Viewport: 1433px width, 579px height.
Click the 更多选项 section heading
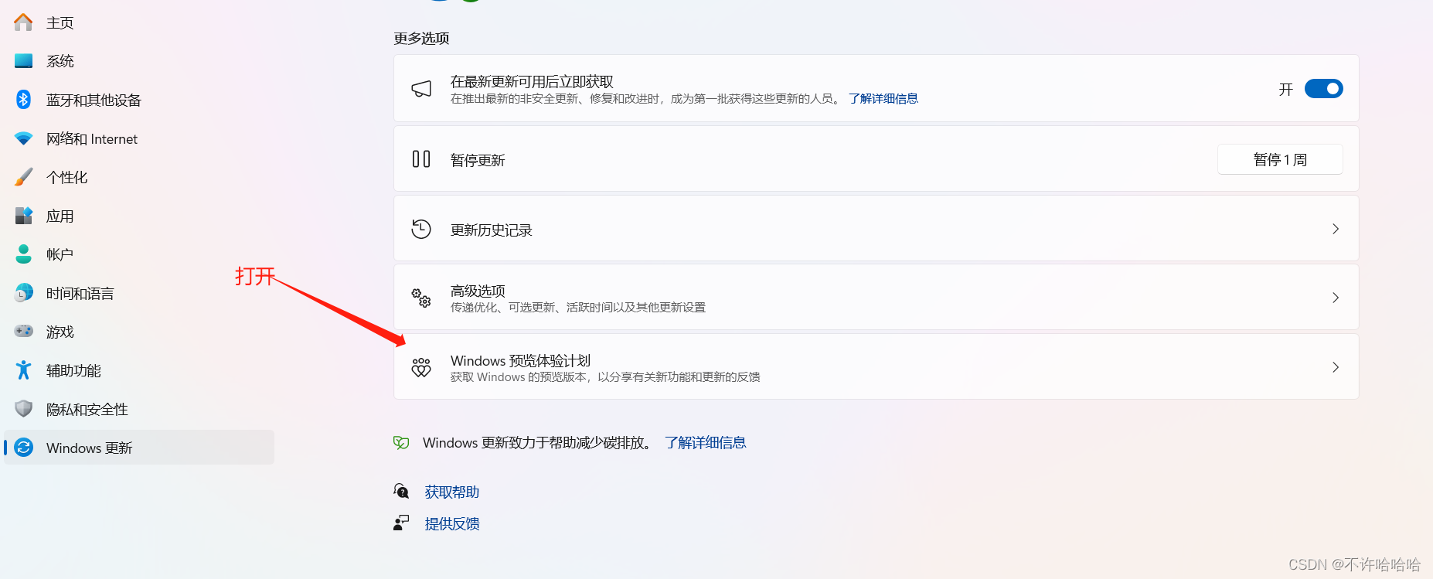(x=421, y=38)
